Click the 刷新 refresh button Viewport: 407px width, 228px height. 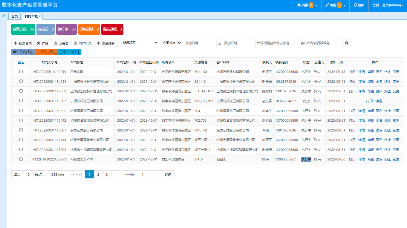click(x=359, y=5)
